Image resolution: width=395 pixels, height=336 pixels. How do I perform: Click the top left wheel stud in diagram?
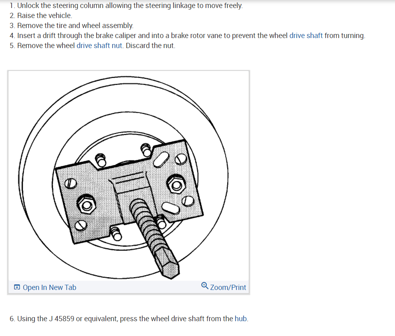[101, 160]
